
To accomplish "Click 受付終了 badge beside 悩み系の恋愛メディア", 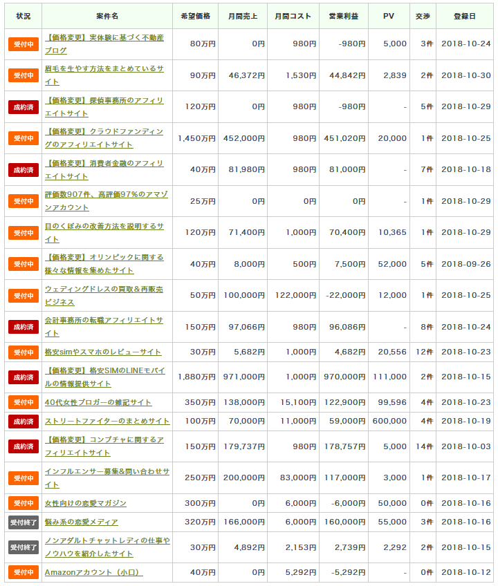I will pyautogui.click(x=24, y=522).
